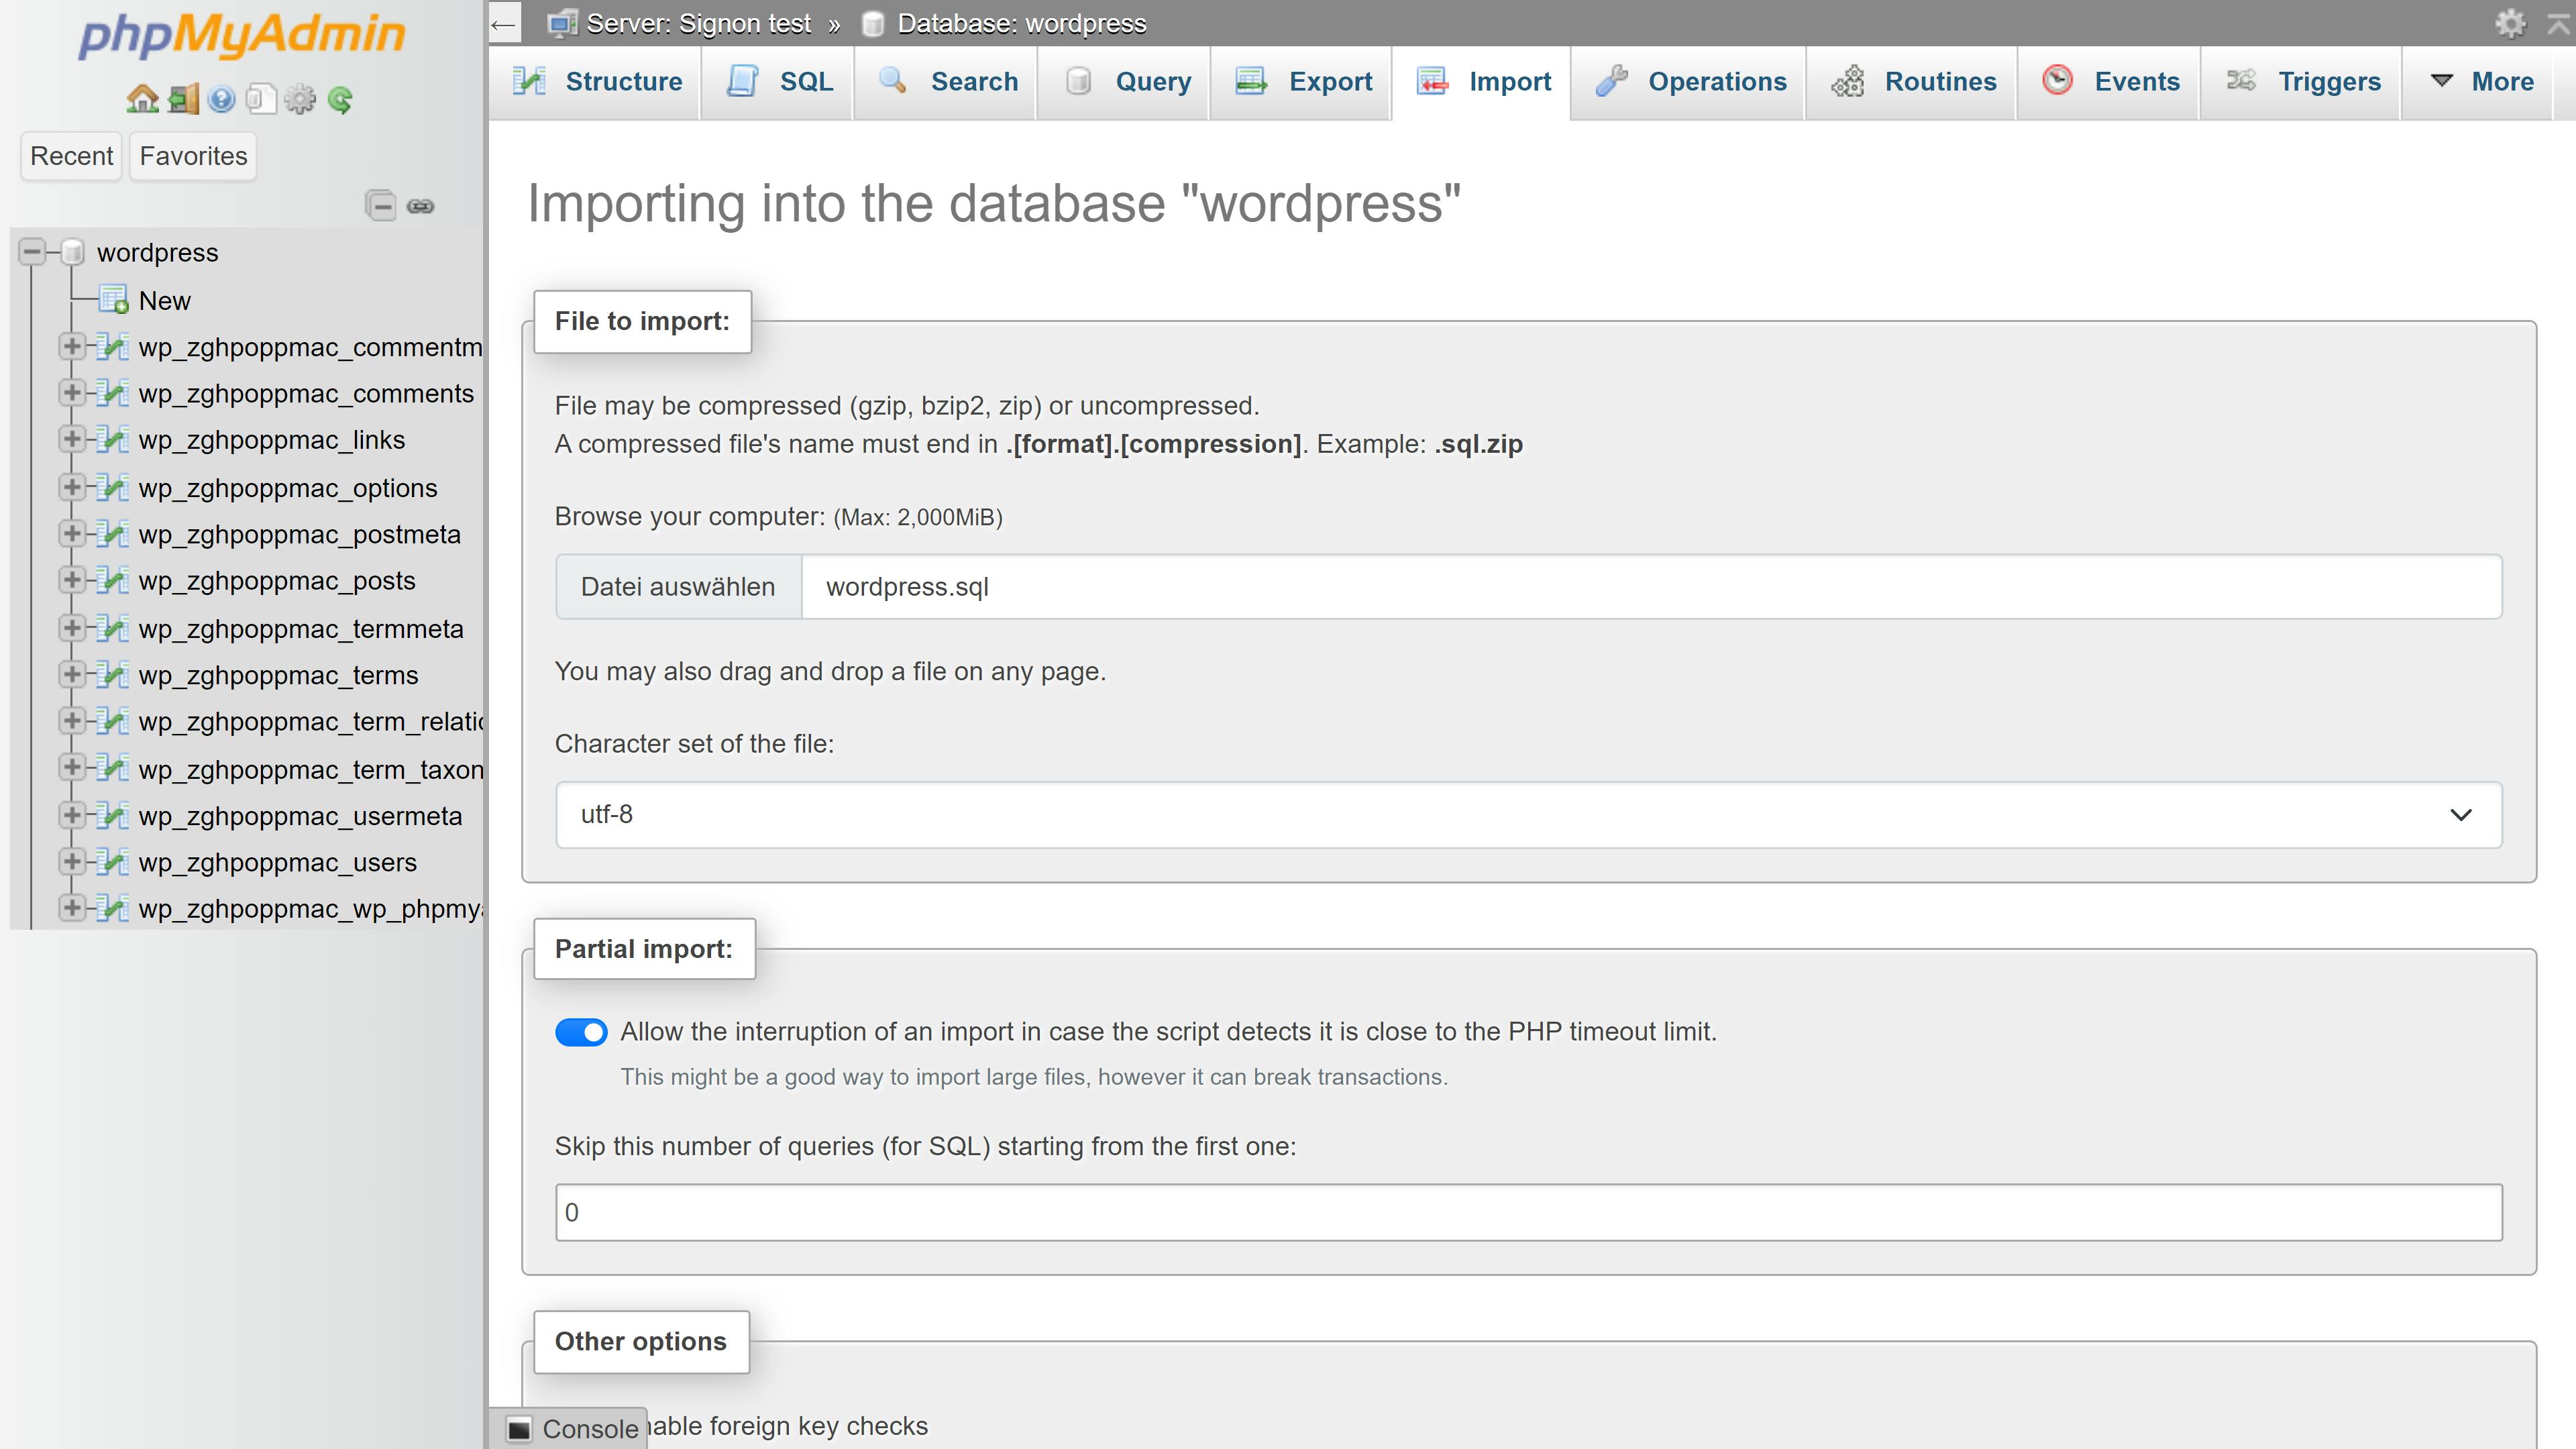Select the Datei auswählen file button

678,586
